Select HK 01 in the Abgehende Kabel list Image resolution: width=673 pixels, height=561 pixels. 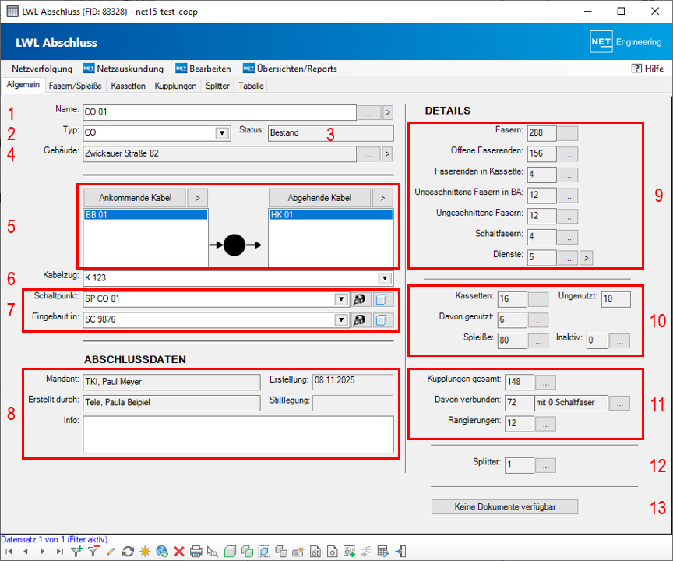coord(329,214)
